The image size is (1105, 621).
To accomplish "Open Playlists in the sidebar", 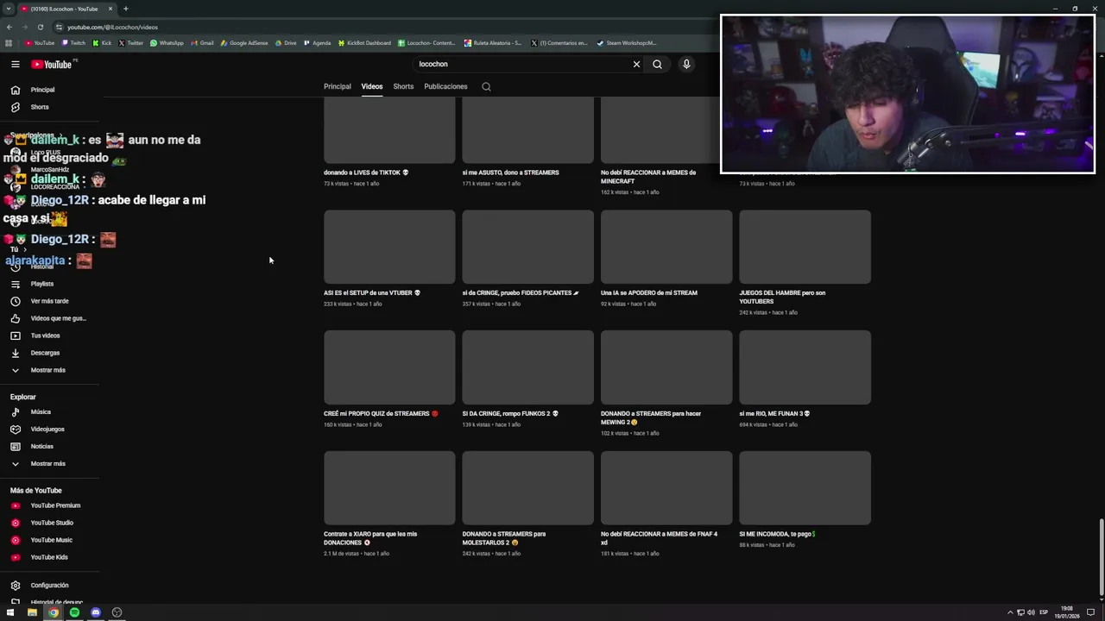I will (41, 284).
